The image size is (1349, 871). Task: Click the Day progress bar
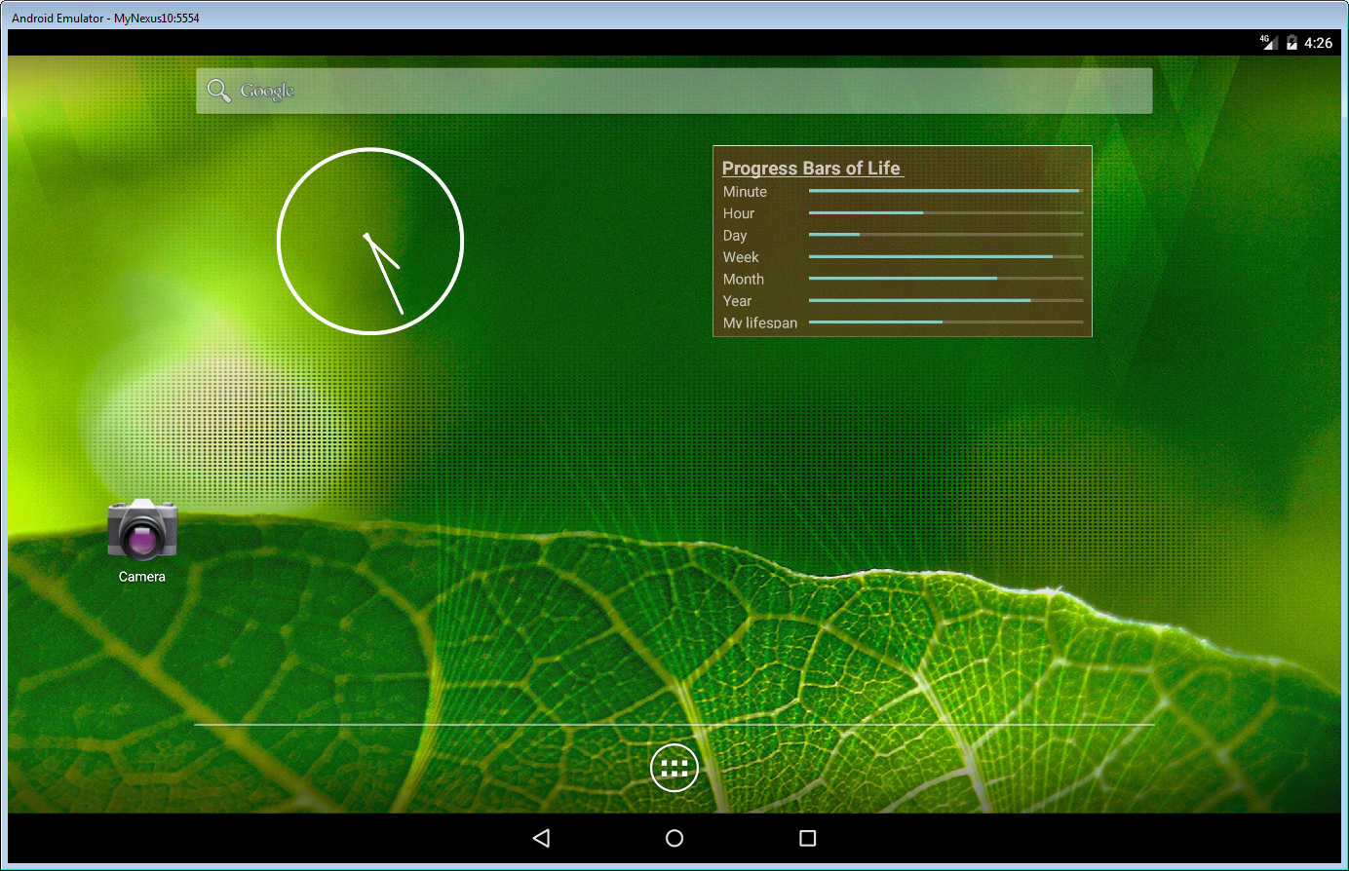click(x=946, y=235)
